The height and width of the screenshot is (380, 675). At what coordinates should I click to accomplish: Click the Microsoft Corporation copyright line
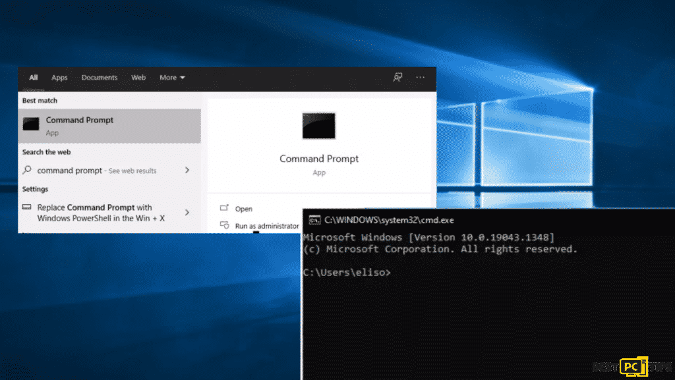click(x=440, y=250)
